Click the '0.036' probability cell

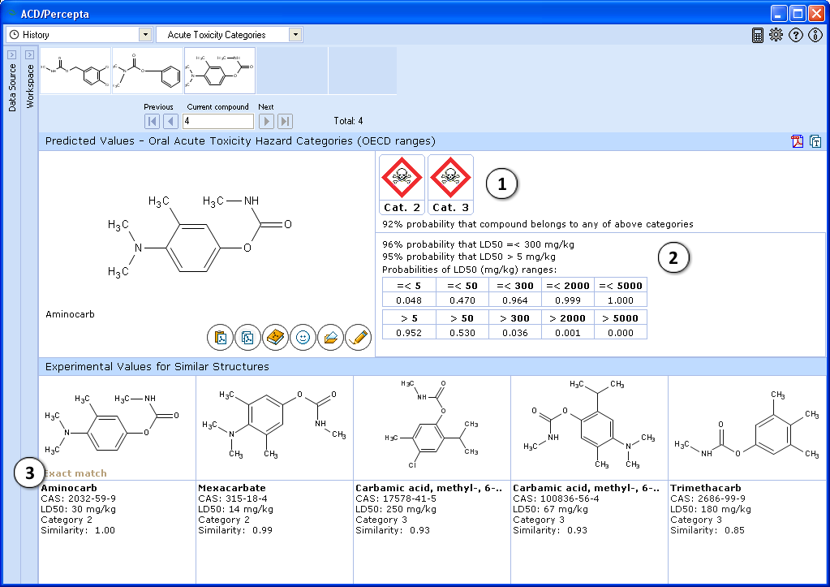[515, 333]
